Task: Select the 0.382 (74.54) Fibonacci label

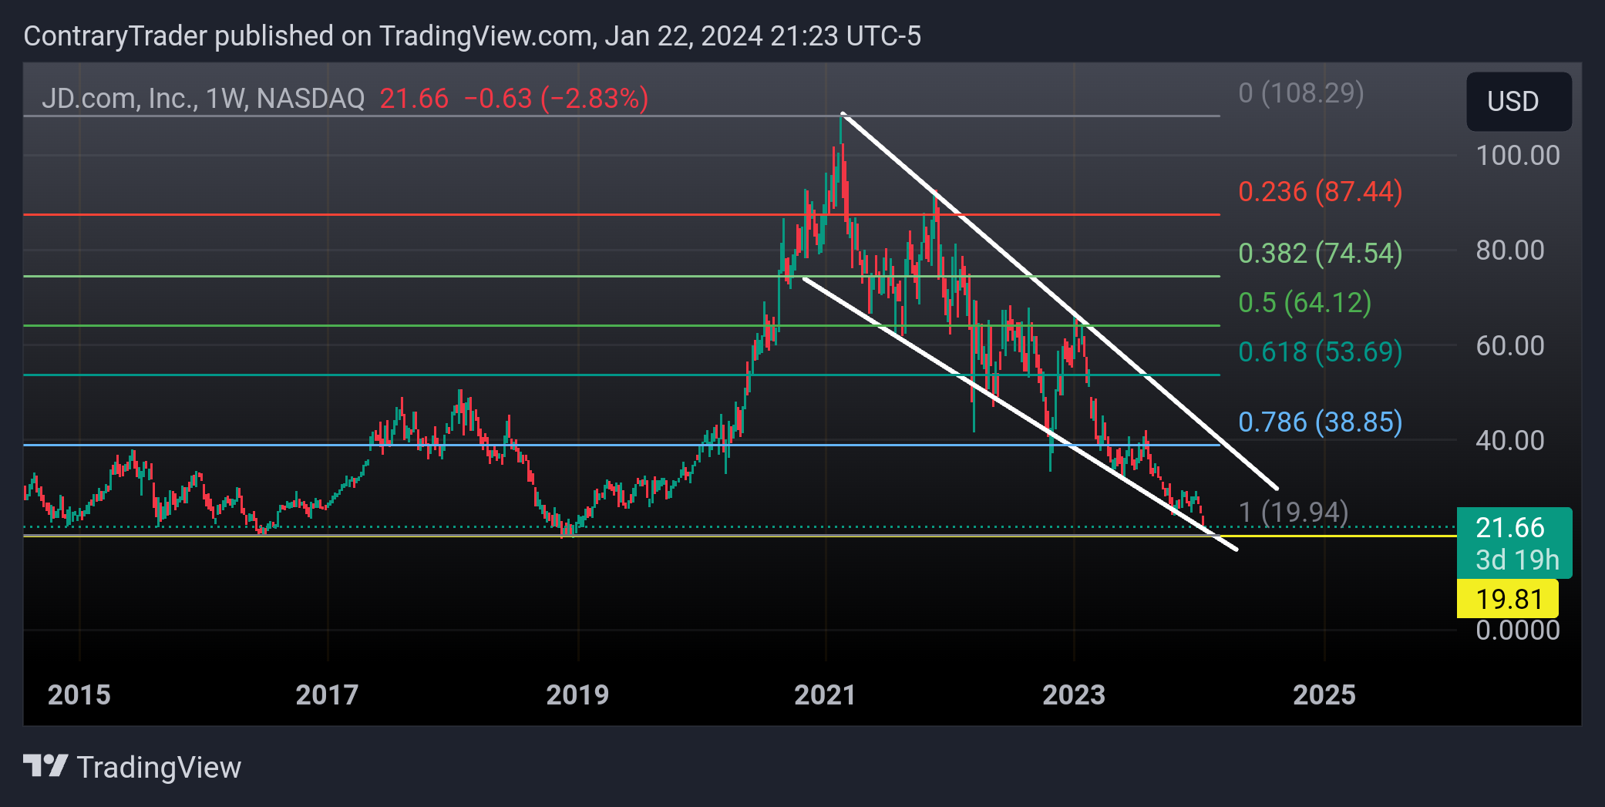Action: pyautogui.click(x=1321, y=254)
